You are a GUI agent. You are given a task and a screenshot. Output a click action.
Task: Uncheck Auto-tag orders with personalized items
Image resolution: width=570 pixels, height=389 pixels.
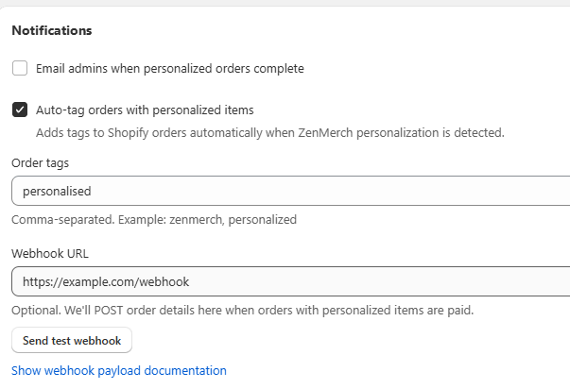tap(20, 110)
